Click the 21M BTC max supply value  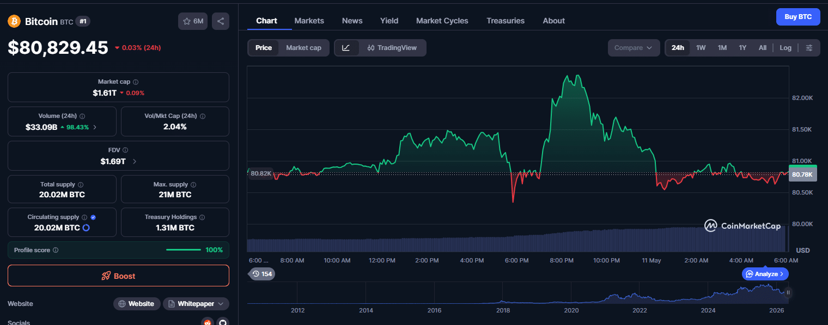coord(175,195)
